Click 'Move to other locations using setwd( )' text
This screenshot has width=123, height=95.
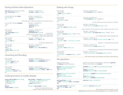pos(93,64)
